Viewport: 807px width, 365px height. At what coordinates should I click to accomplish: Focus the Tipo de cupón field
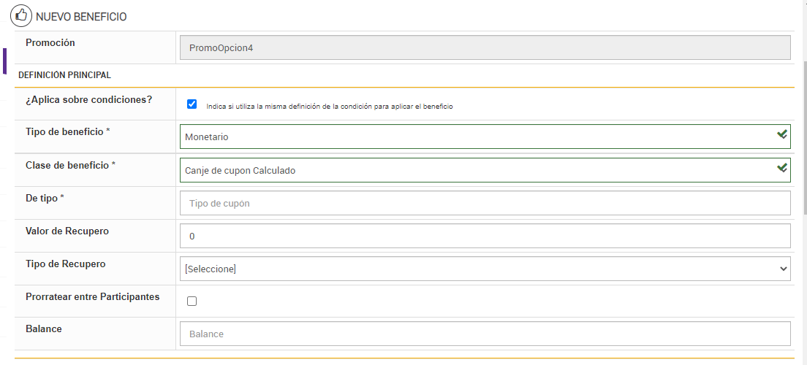[x=485, y=203]
